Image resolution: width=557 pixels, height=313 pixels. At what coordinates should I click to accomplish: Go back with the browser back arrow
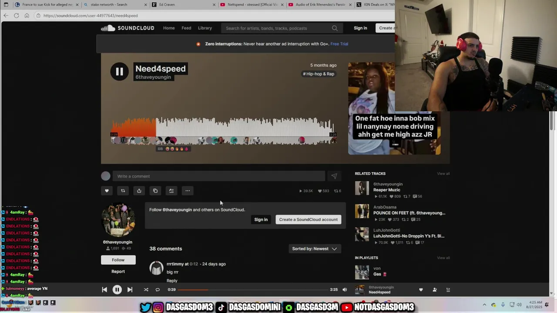6,16
